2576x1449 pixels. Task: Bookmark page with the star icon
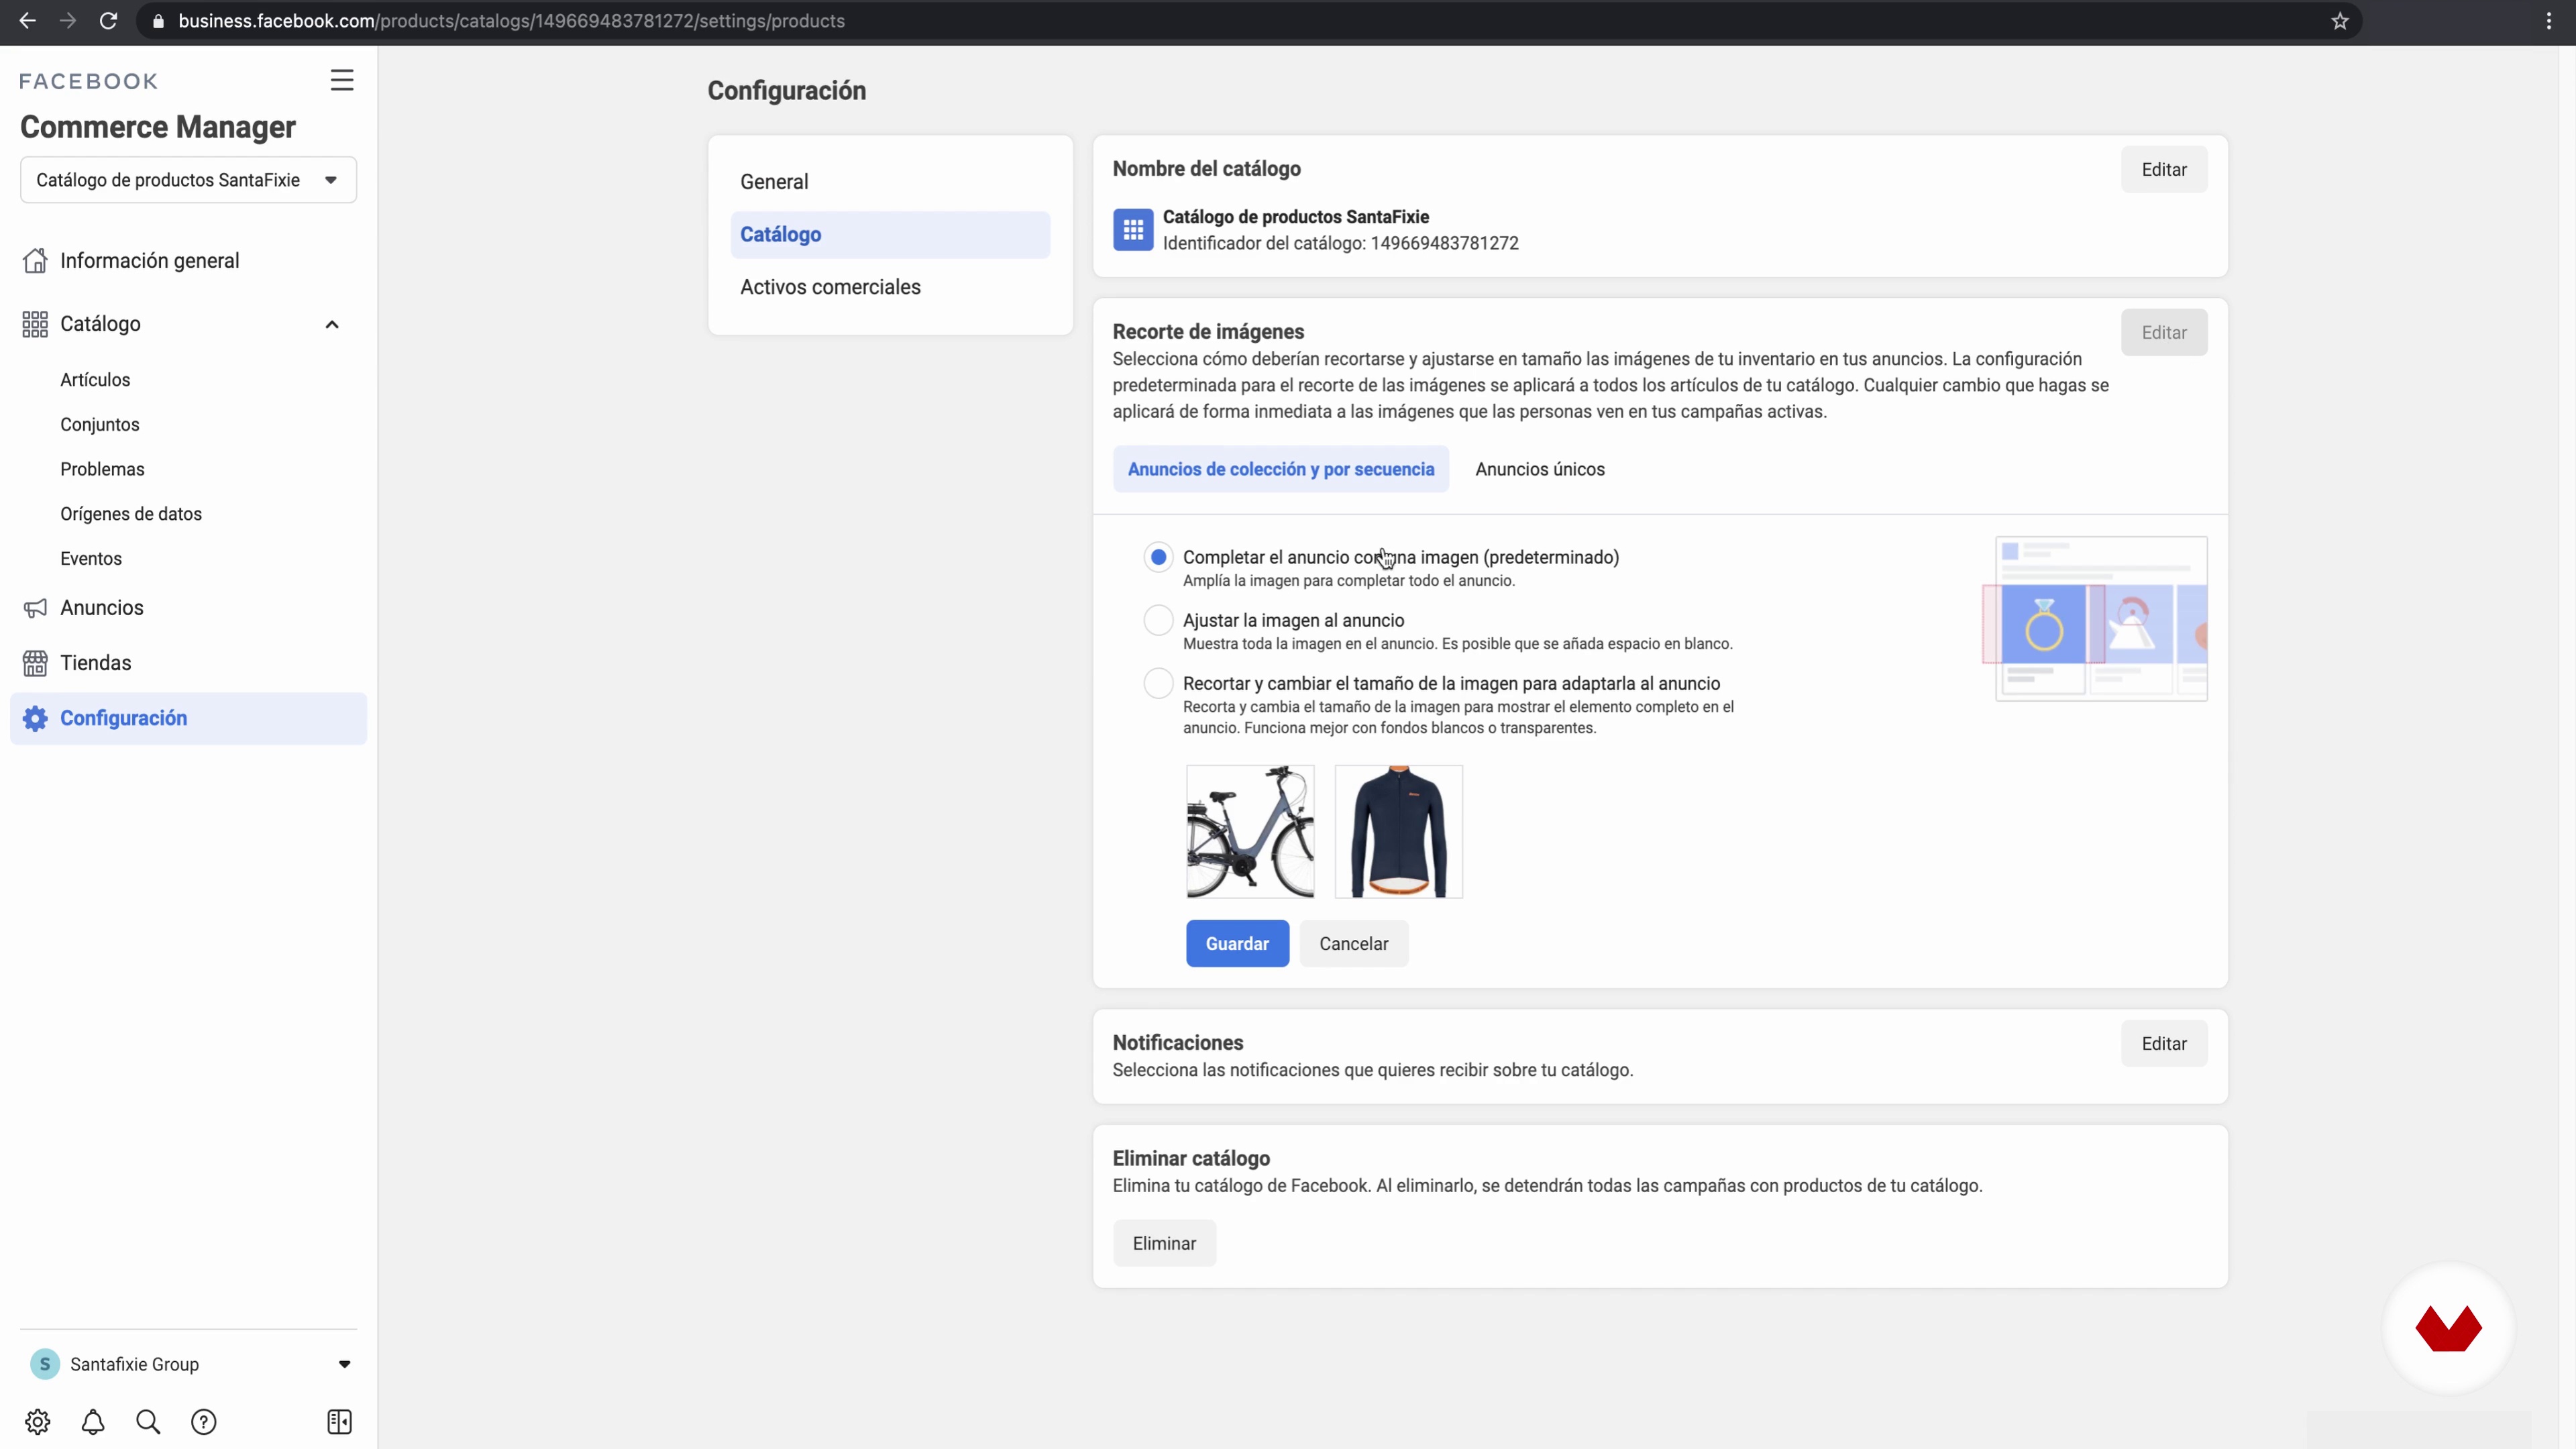tap(2340, 21)
